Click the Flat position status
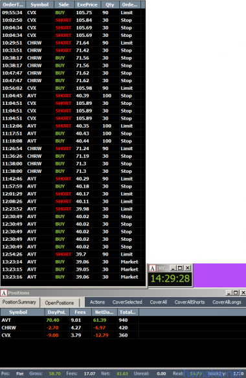The height and width of the screenshot is (378, 246). point(20,373)
